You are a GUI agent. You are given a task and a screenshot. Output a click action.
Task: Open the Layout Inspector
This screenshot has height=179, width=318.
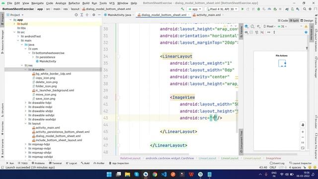pos(300,163)
